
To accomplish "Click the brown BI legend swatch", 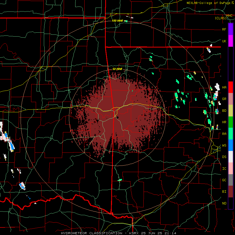I will pos(231,192).
